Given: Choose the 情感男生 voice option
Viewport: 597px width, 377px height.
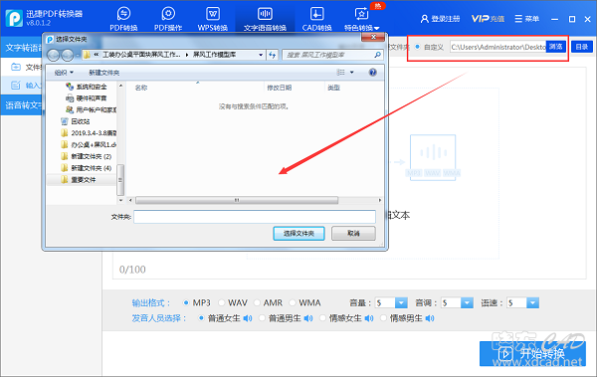Looking at the screenshot, I should 383,318.
